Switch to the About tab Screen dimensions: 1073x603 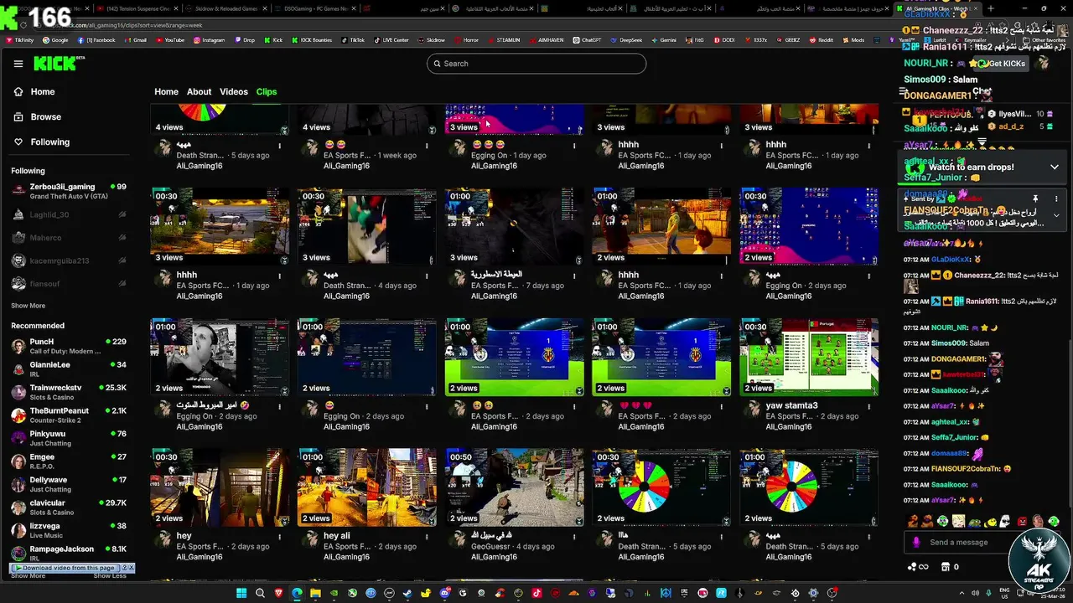point(199,92)
